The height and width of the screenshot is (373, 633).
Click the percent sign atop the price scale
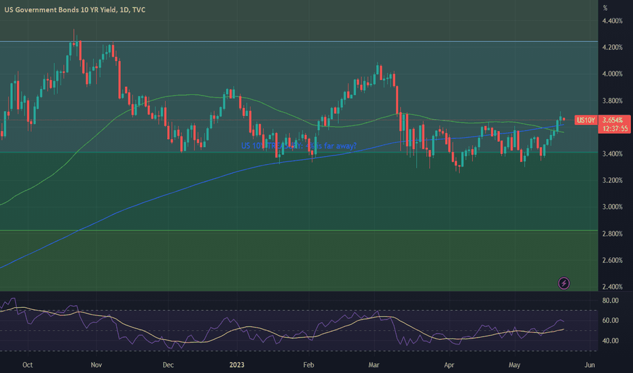click(604, 8)
